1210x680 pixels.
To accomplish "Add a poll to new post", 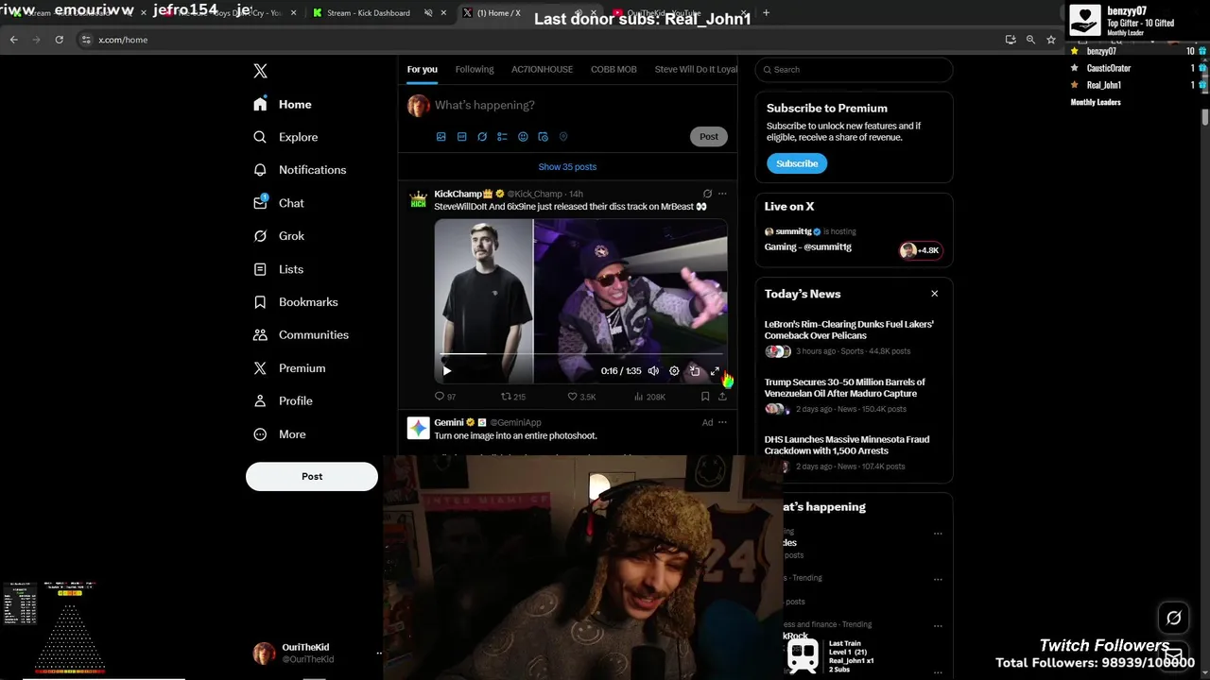I will point(502,137).
